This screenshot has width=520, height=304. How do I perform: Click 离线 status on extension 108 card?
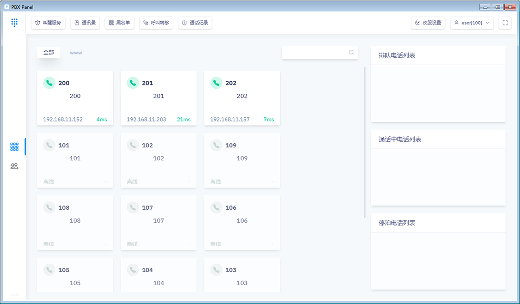49,244
